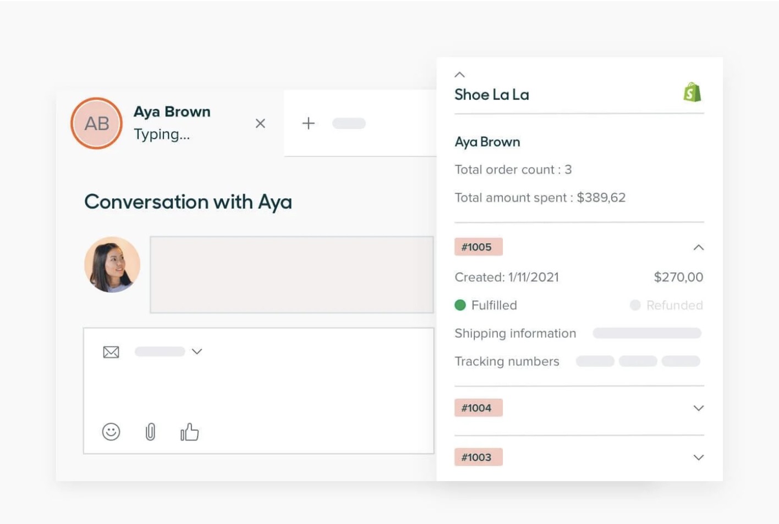
Task: Click the paperclip attachment icon
Action: pyautogui.click(x=150, y=432)
